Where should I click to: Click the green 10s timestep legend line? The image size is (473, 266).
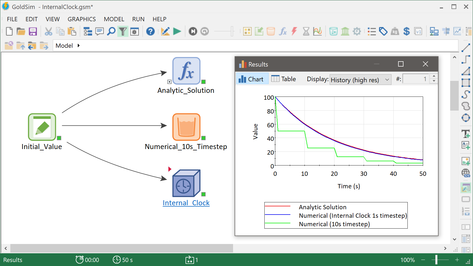coord(278,223)
